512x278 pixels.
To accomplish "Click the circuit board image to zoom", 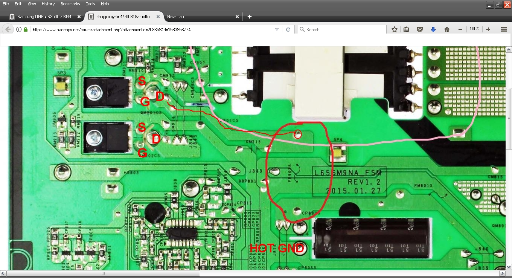I will [x=257, y=158].
